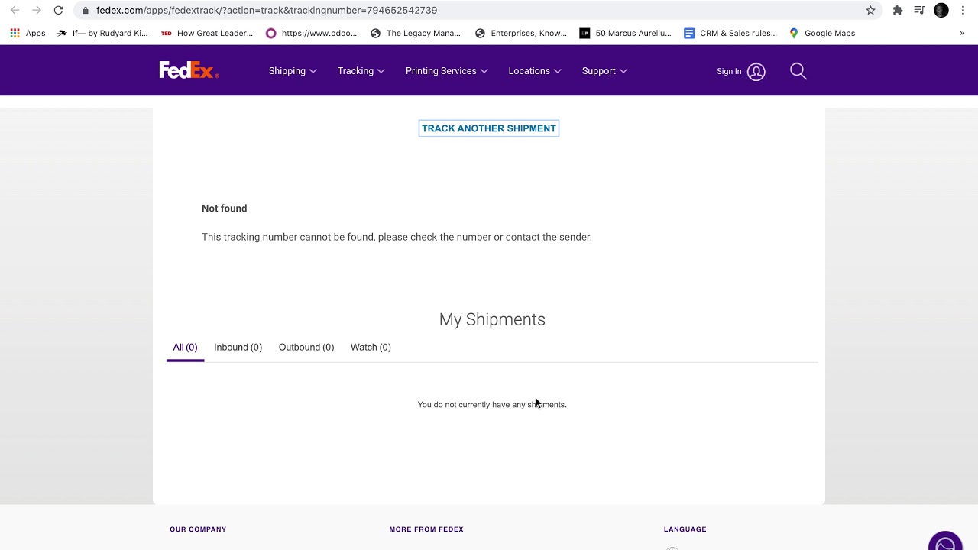This screenshot has height=550, width=978.
Task: Click the tracking number cannot be found message
Action: click(x=397, y=237)
